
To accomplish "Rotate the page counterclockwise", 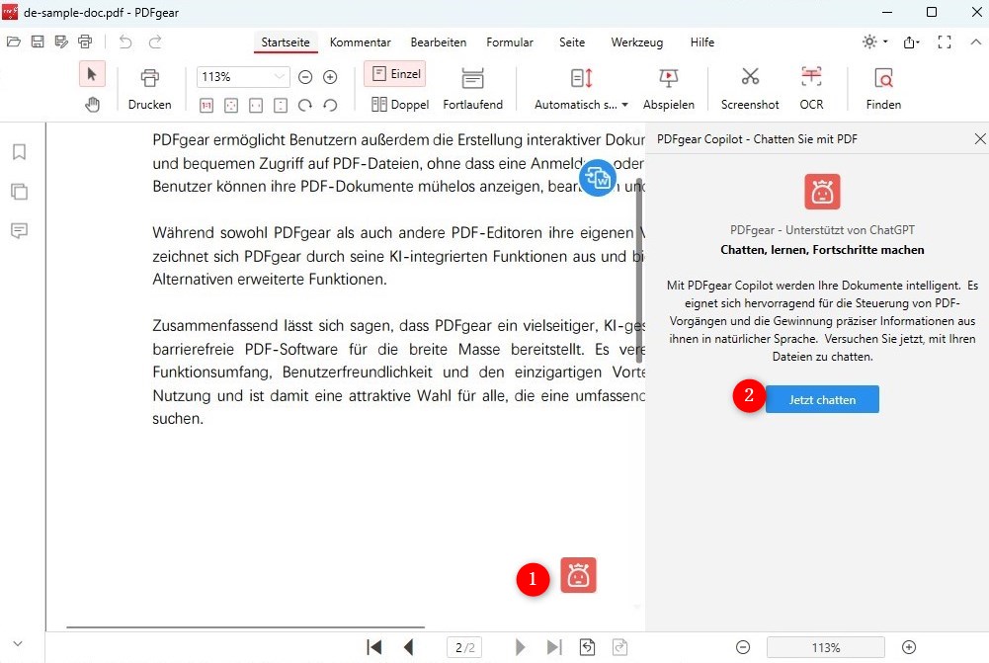I will (330, 106).
